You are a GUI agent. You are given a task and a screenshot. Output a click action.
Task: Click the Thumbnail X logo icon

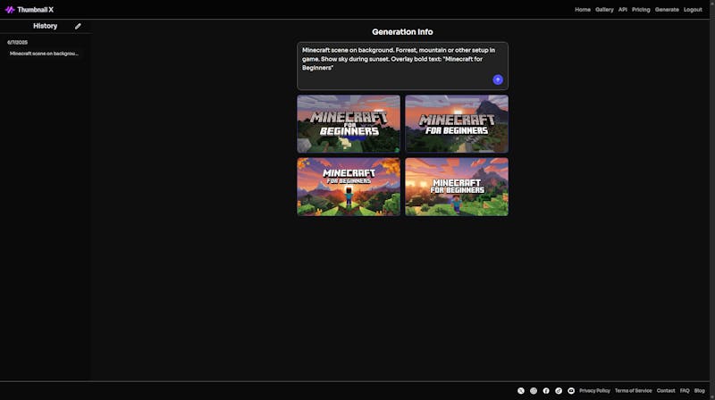tap(10, 10)
